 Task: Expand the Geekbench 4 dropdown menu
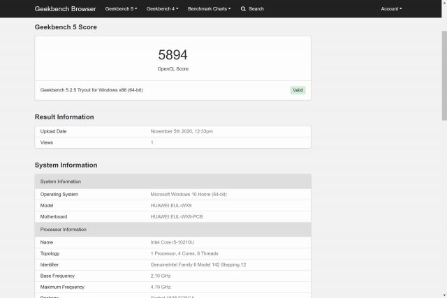(x=163, y=9)
